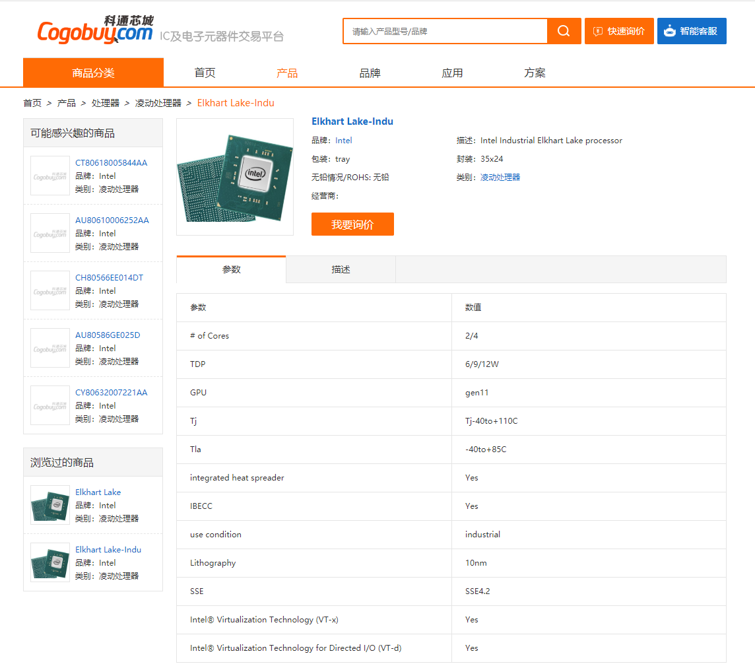Click the 产品 breadcrumb link
The image size is (755, 668).
[x=67, y=103]
